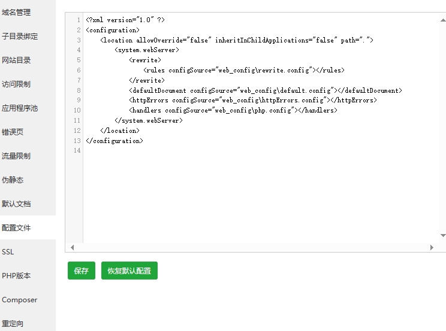Viewport: 446px width, 331px height.
Task: Click line number 14 in gutter
Action: coord(77,151)
